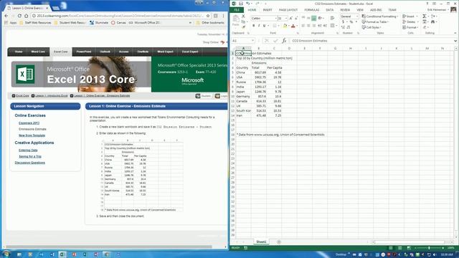
Task: Reload the page in Chrome
Action: (19, 16)
